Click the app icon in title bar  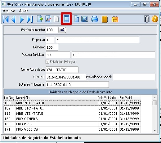[4, 4]
